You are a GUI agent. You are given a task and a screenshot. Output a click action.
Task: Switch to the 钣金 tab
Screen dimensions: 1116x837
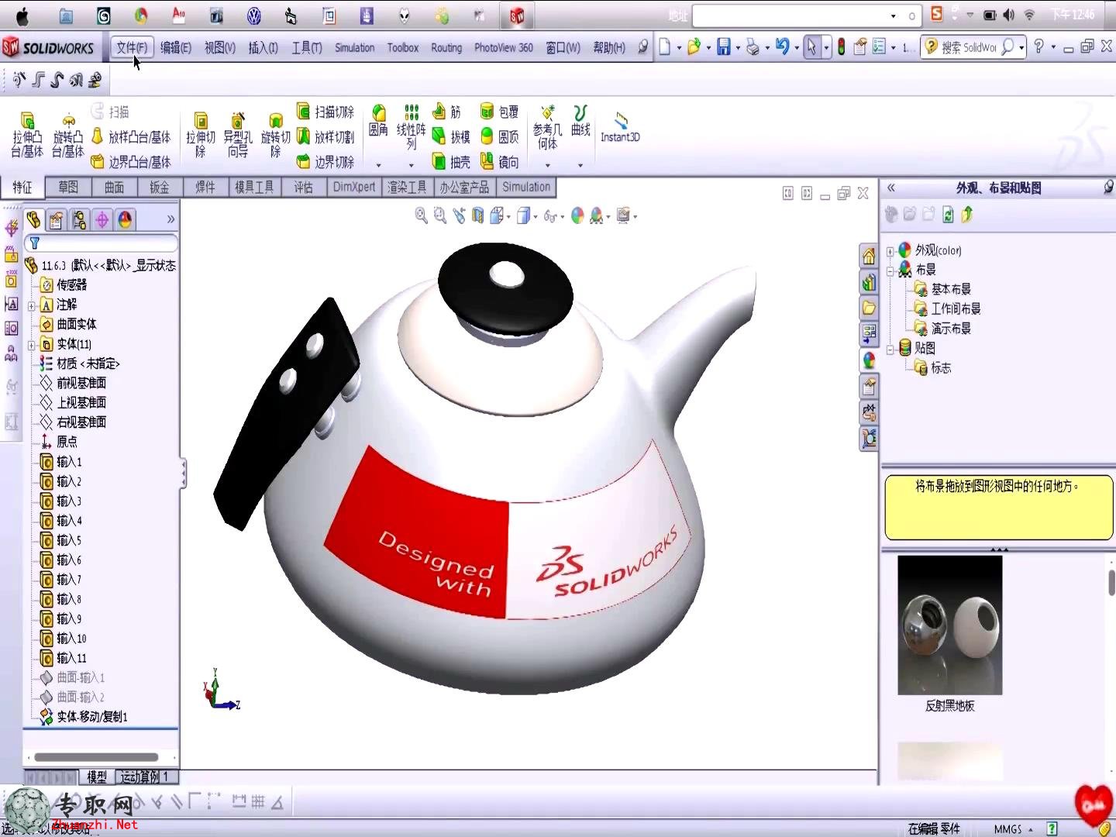coord(160,187)
